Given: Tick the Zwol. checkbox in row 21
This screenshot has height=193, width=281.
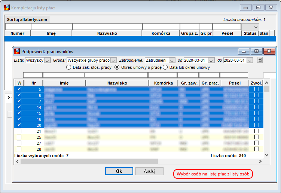Looking at the screenshot, I should (257, 131).
